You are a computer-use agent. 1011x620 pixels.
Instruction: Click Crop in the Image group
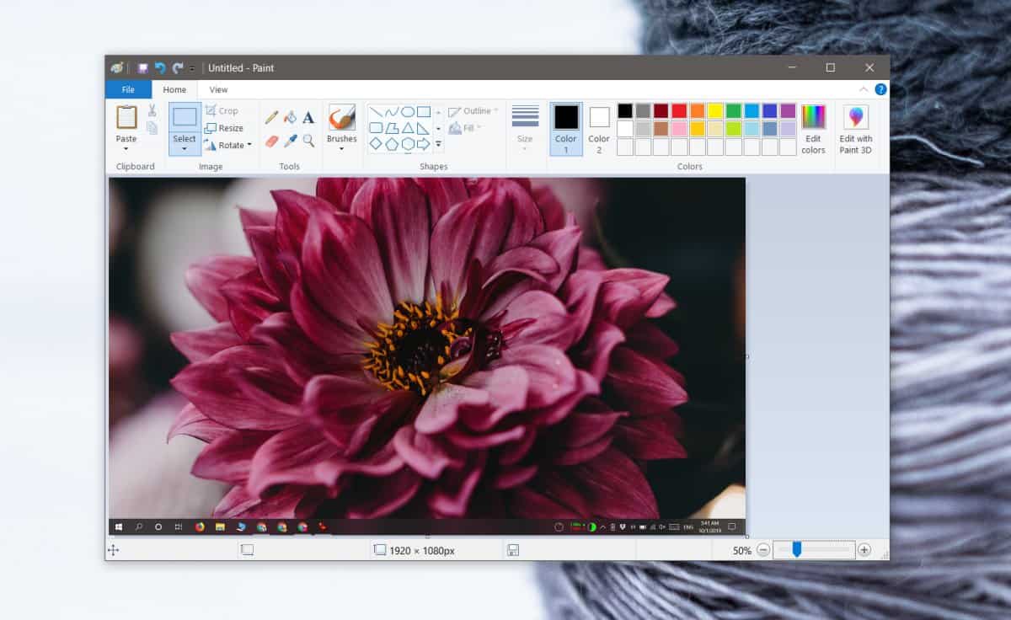point(222,110)
